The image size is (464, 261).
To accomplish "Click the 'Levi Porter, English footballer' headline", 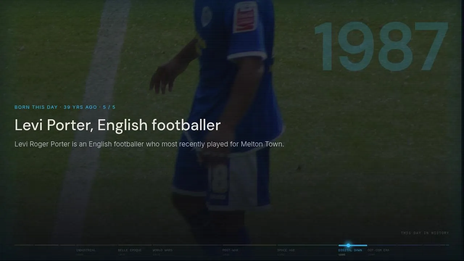I will click(117, 125).
